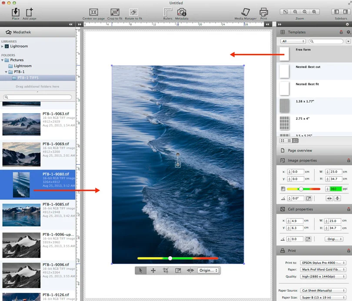
Task: Select the move tool below canvas
Action: coord(153,271)
